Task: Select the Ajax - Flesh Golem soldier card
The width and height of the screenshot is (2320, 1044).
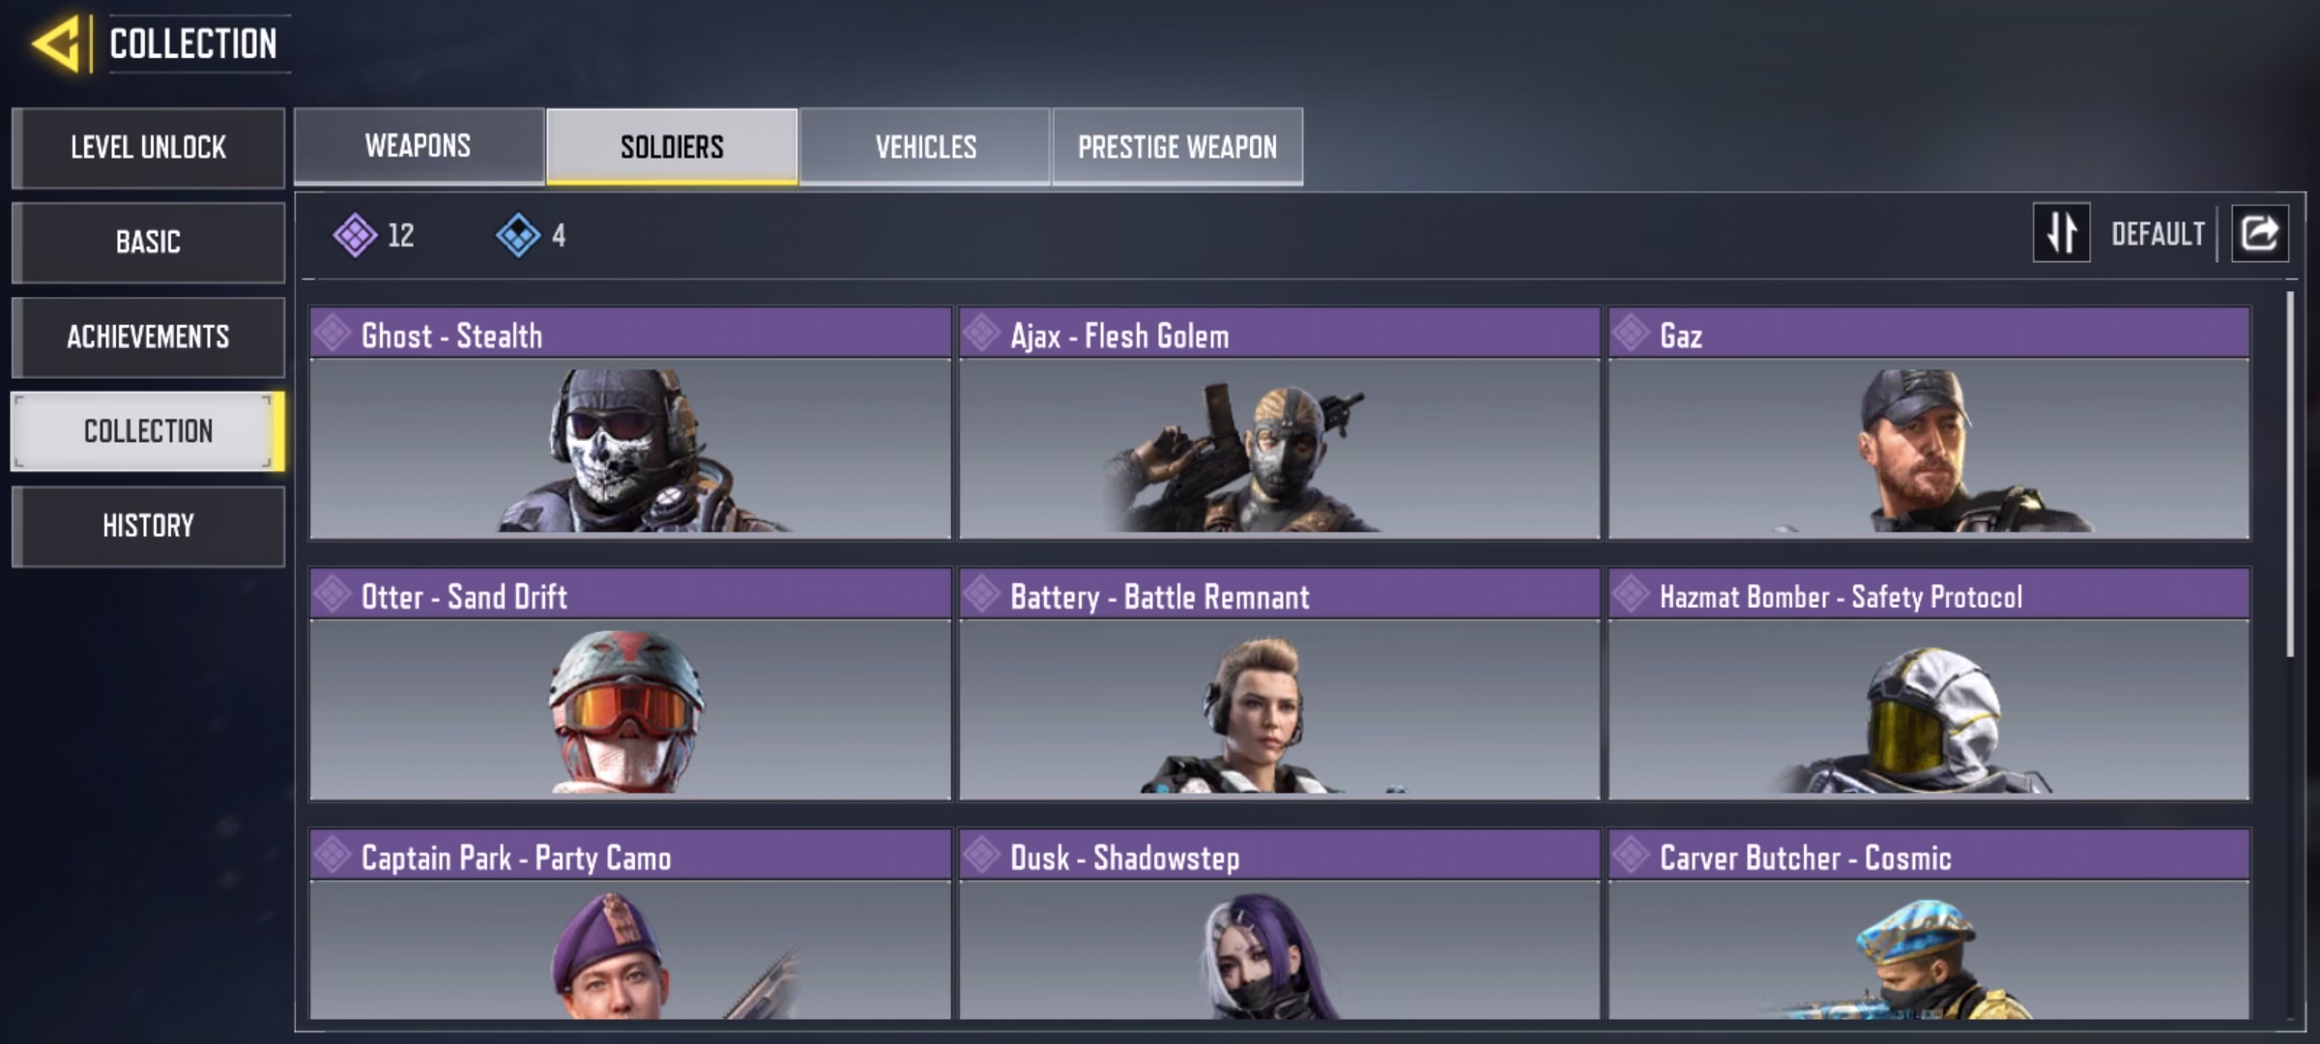Action: [x=1279, y=423]
